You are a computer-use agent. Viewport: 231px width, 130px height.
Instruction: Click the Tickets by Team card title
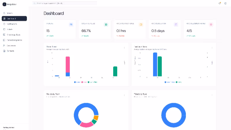click(53, 94)
